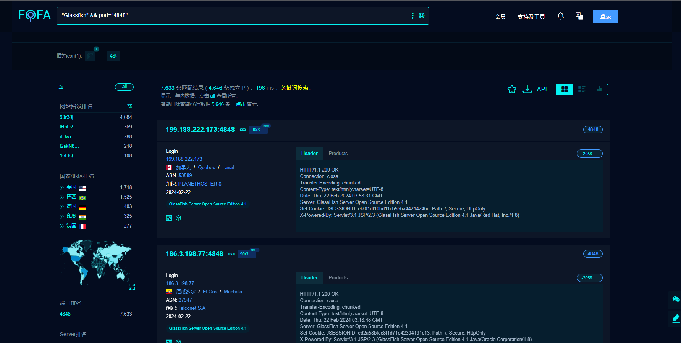Click the cube product icon for 199.188.222.173
Screen dimensions: 681x343
click(178, 218)
